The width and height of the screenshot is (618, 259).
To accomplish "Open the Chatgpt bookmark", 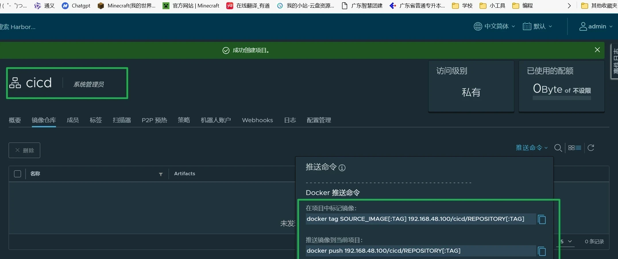I will (76, 6).
